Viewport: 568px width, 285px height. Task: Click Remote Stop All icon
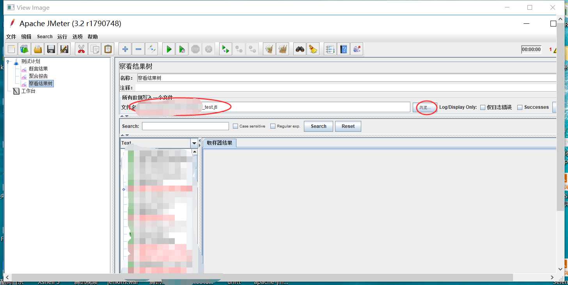point(239,49)
